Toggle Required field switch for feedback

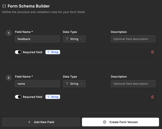coord(18,52)
